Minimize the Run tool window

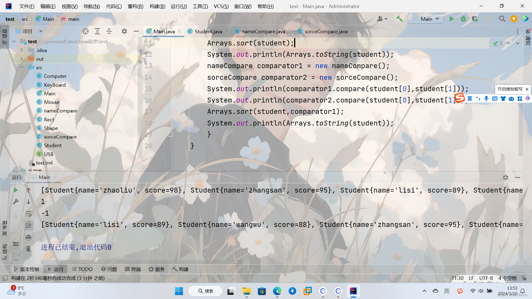pos(517,177)
